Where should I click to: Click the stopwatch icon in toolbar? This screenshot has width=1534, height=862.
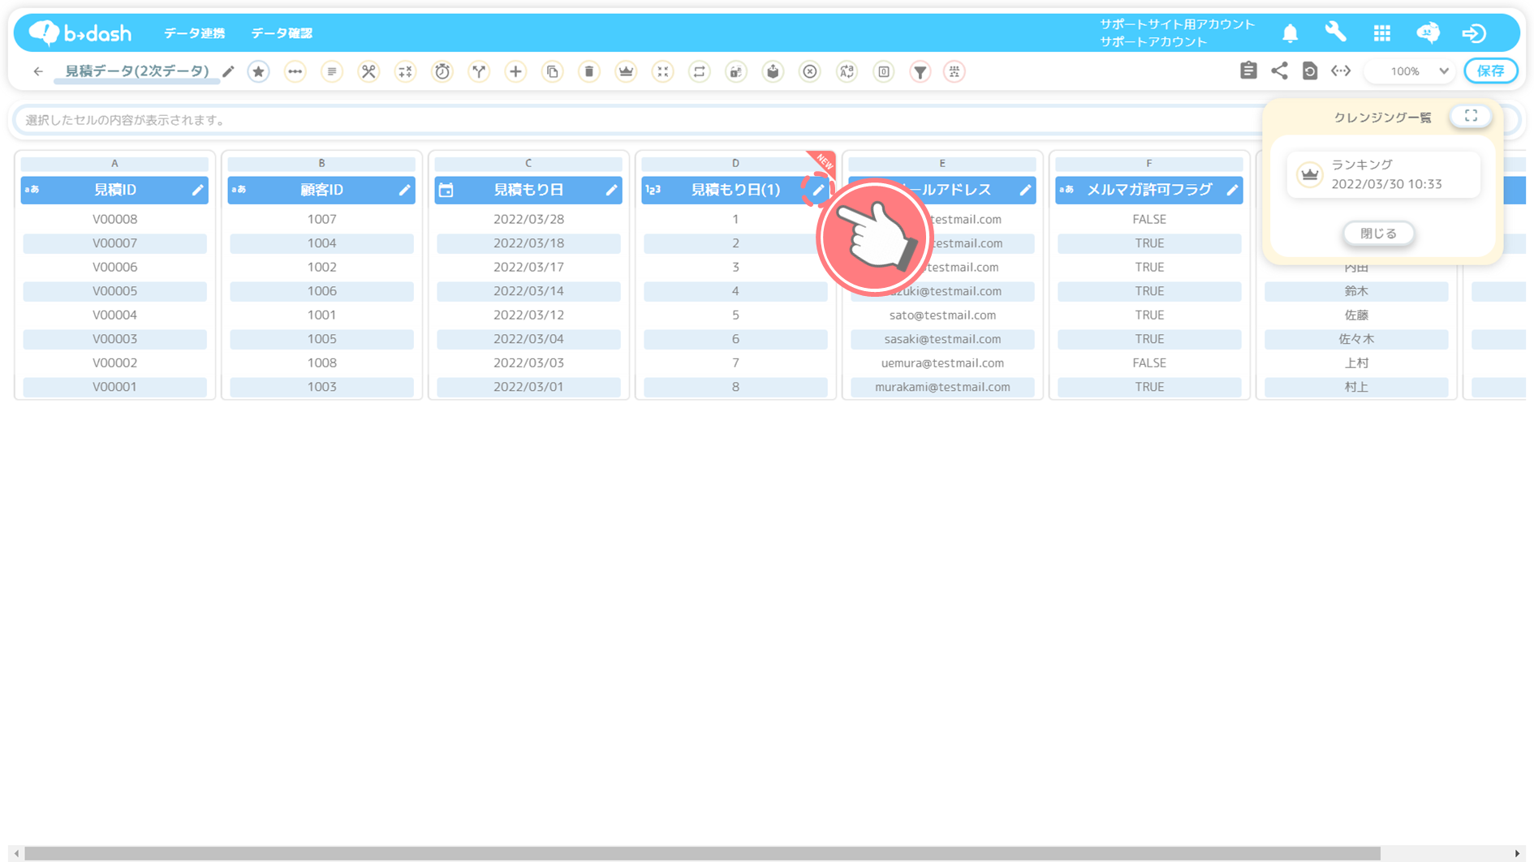[x=442, y=71]
